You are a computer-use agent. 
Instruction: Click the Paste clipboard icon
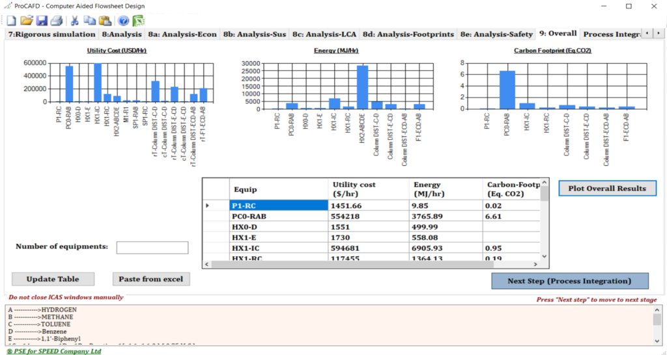(105, 20)
